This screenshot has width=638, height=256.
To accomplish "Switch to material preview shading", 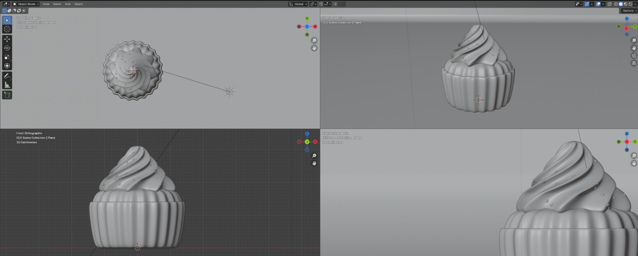I will point(626,4).
